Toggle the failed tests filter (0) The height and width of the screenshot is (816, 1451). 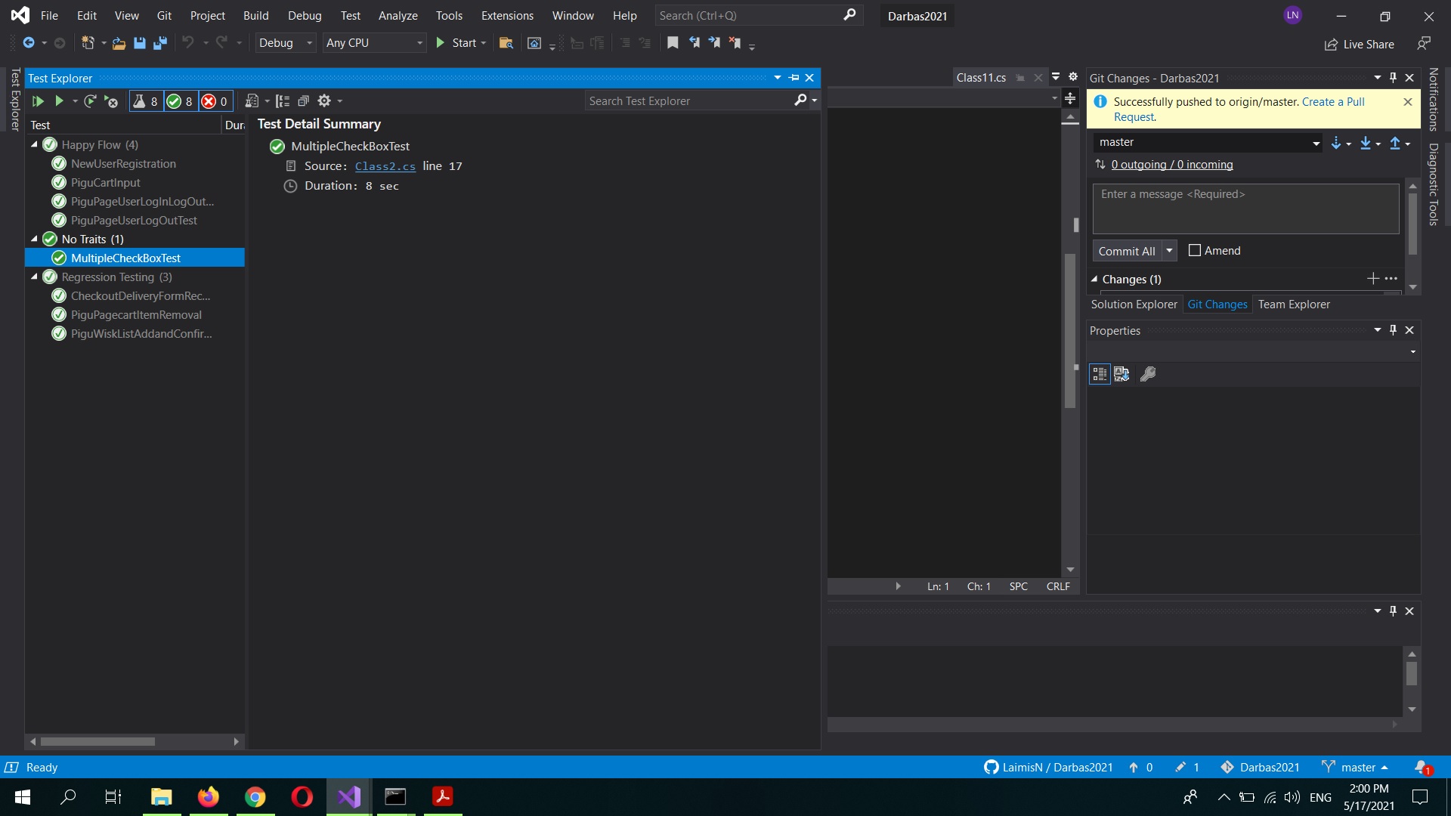(215, 101)
